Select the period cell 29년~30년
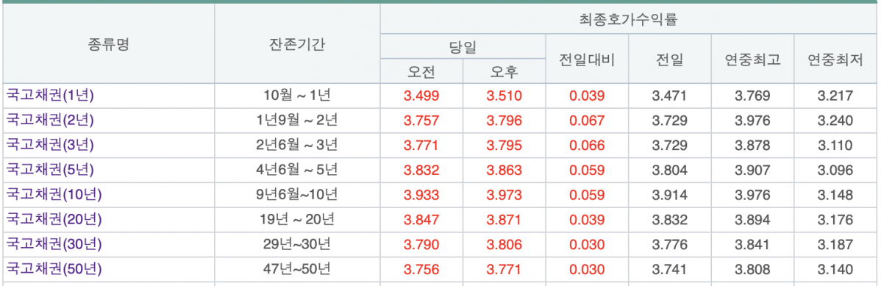The height and width of the screenshot is (286, 881). tap(297, 244)
